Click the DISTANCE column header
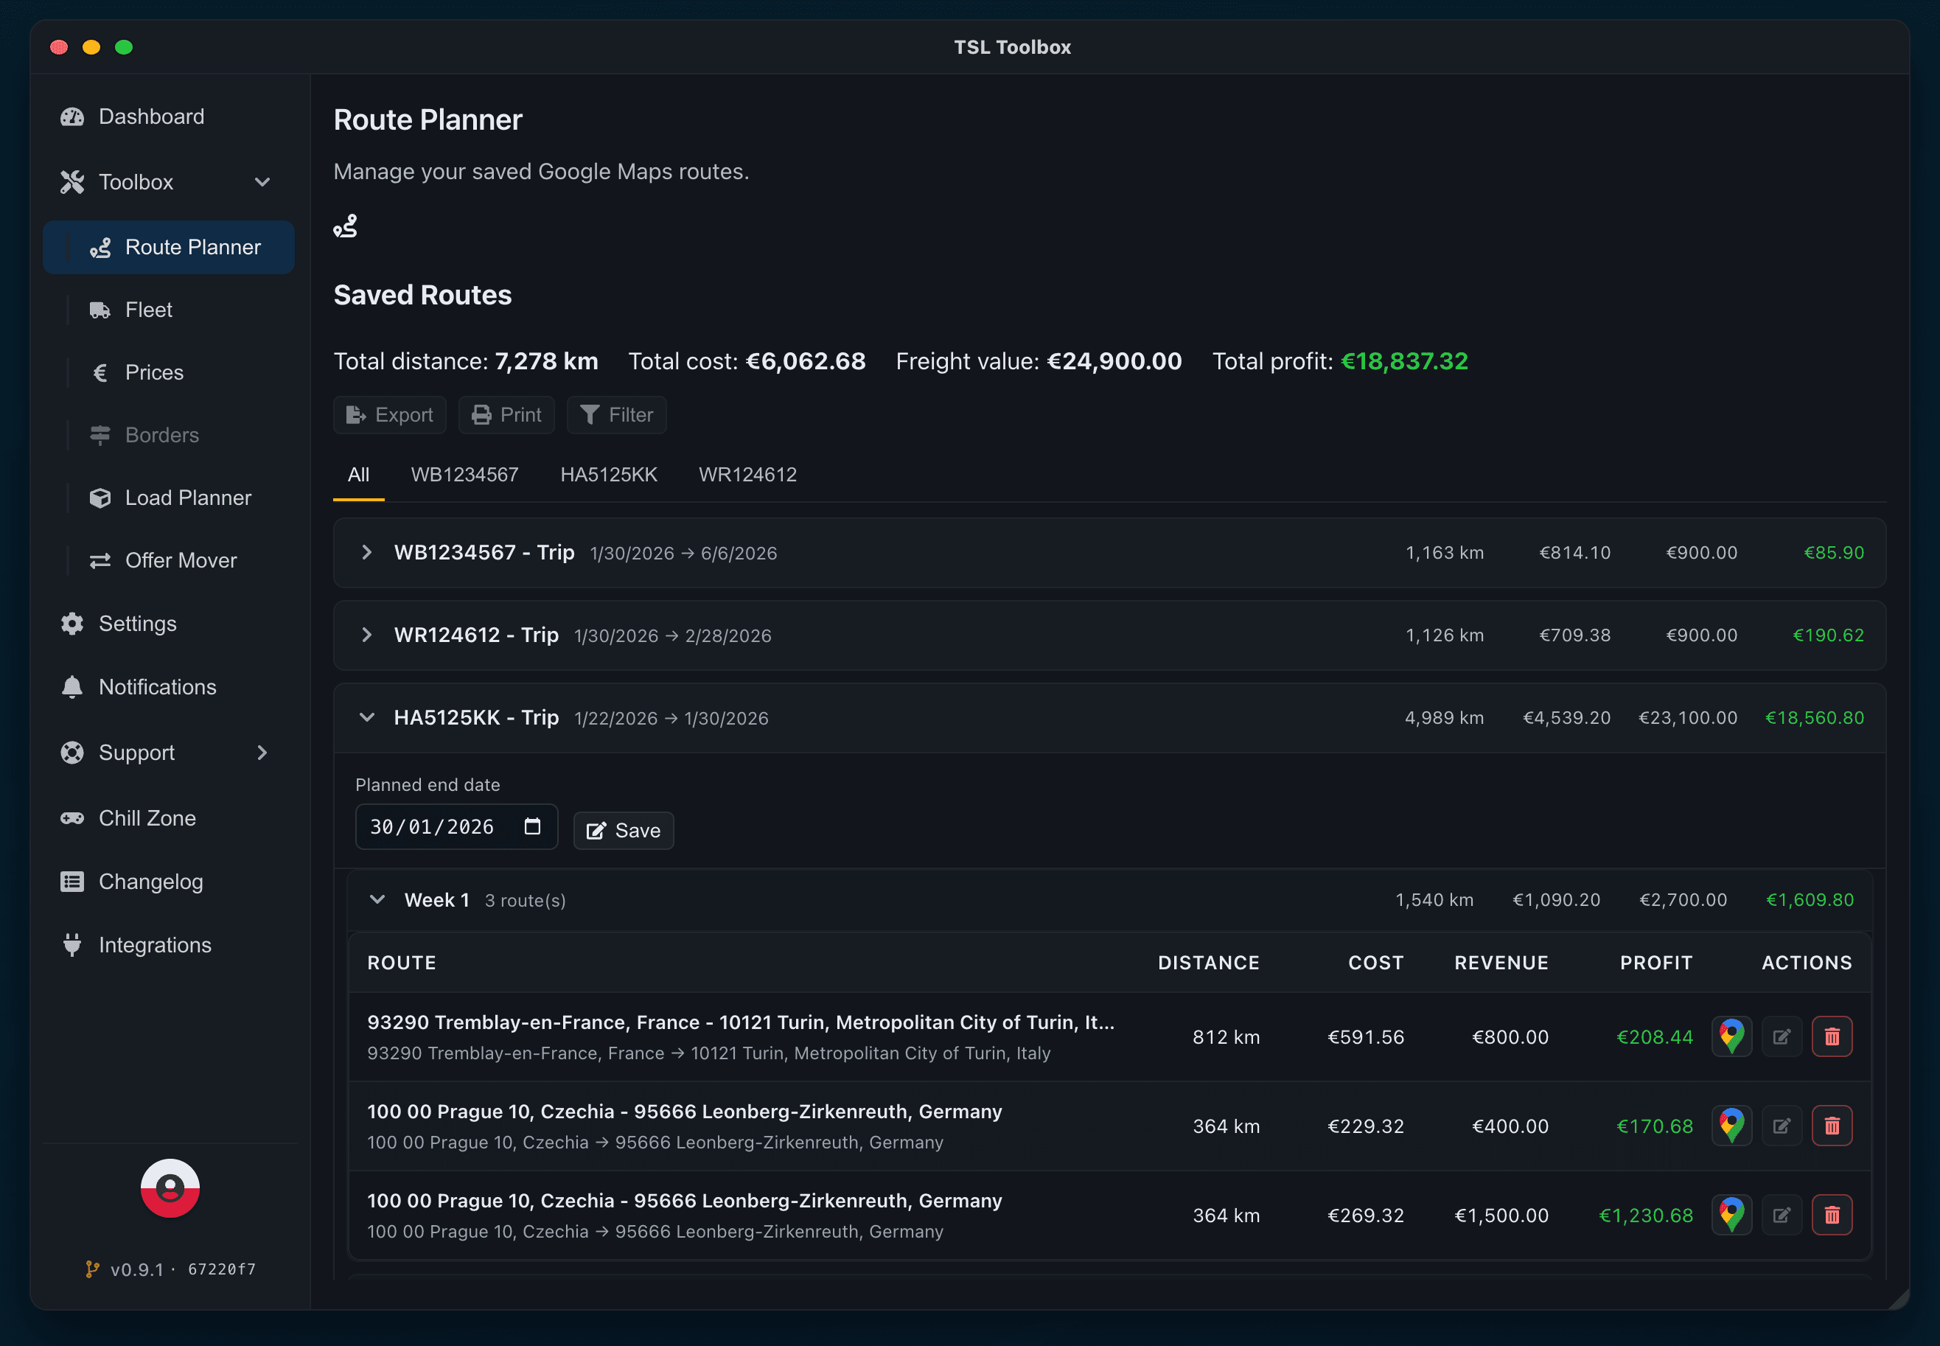Image resolution: width=1940 pixels, height=1346 pixels. [1208, 962]
